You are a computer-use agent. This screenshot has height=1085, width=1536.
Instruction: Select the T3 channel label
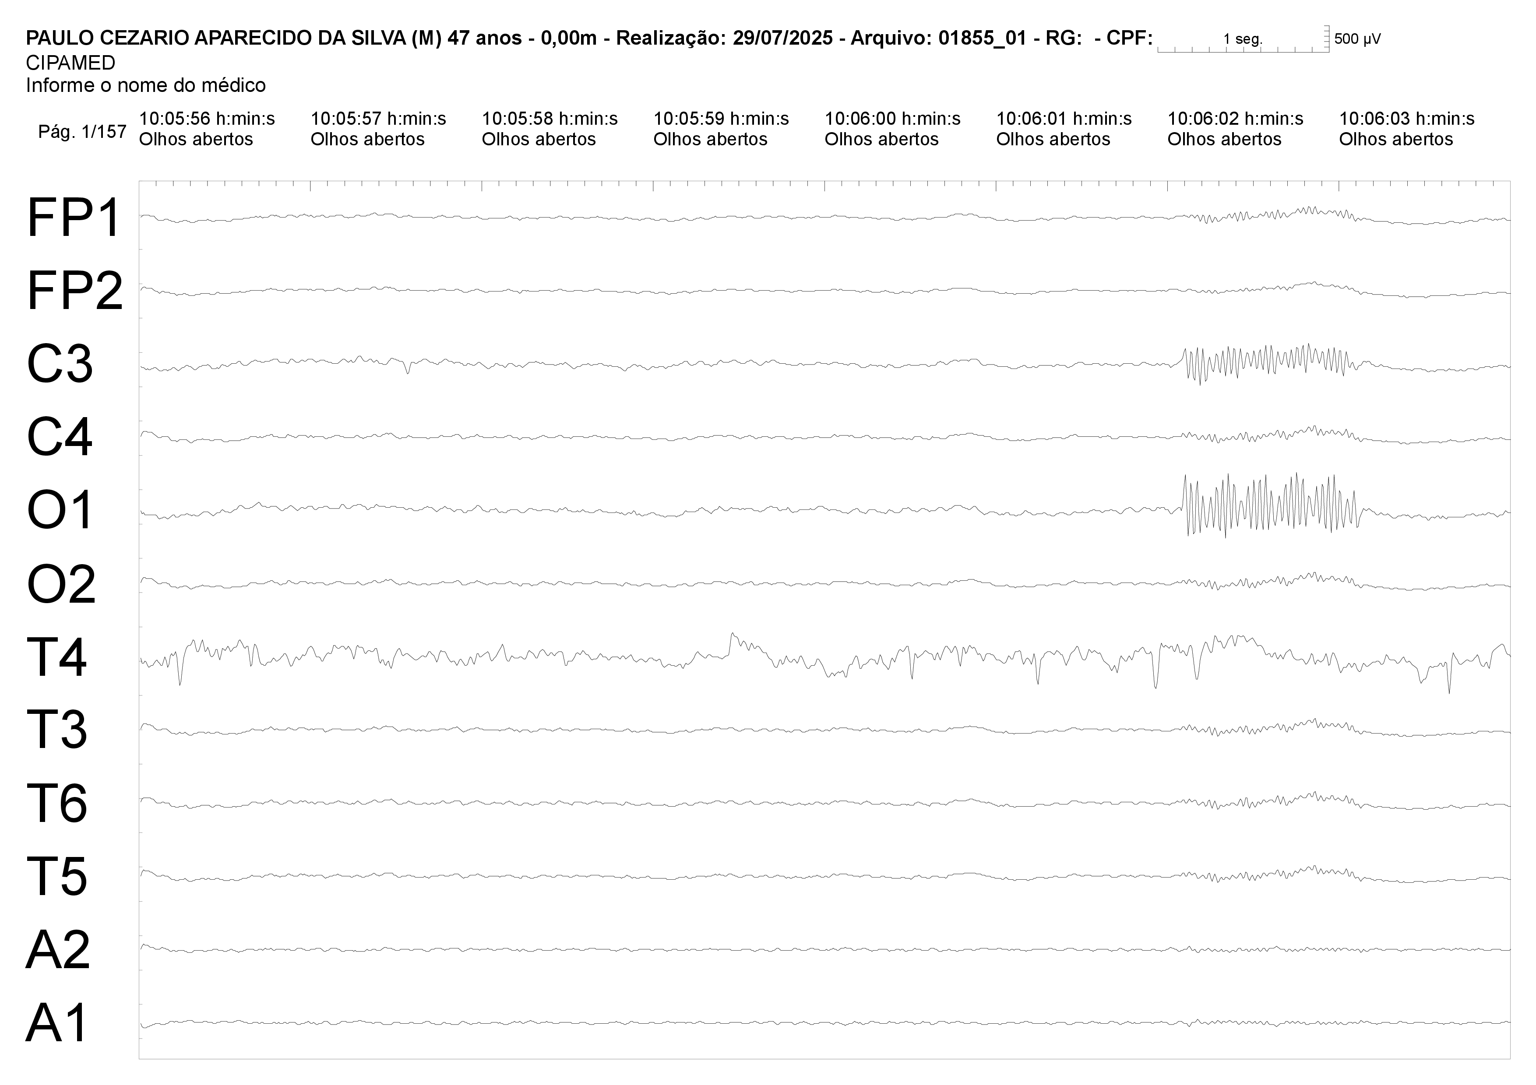click(57, 729)
